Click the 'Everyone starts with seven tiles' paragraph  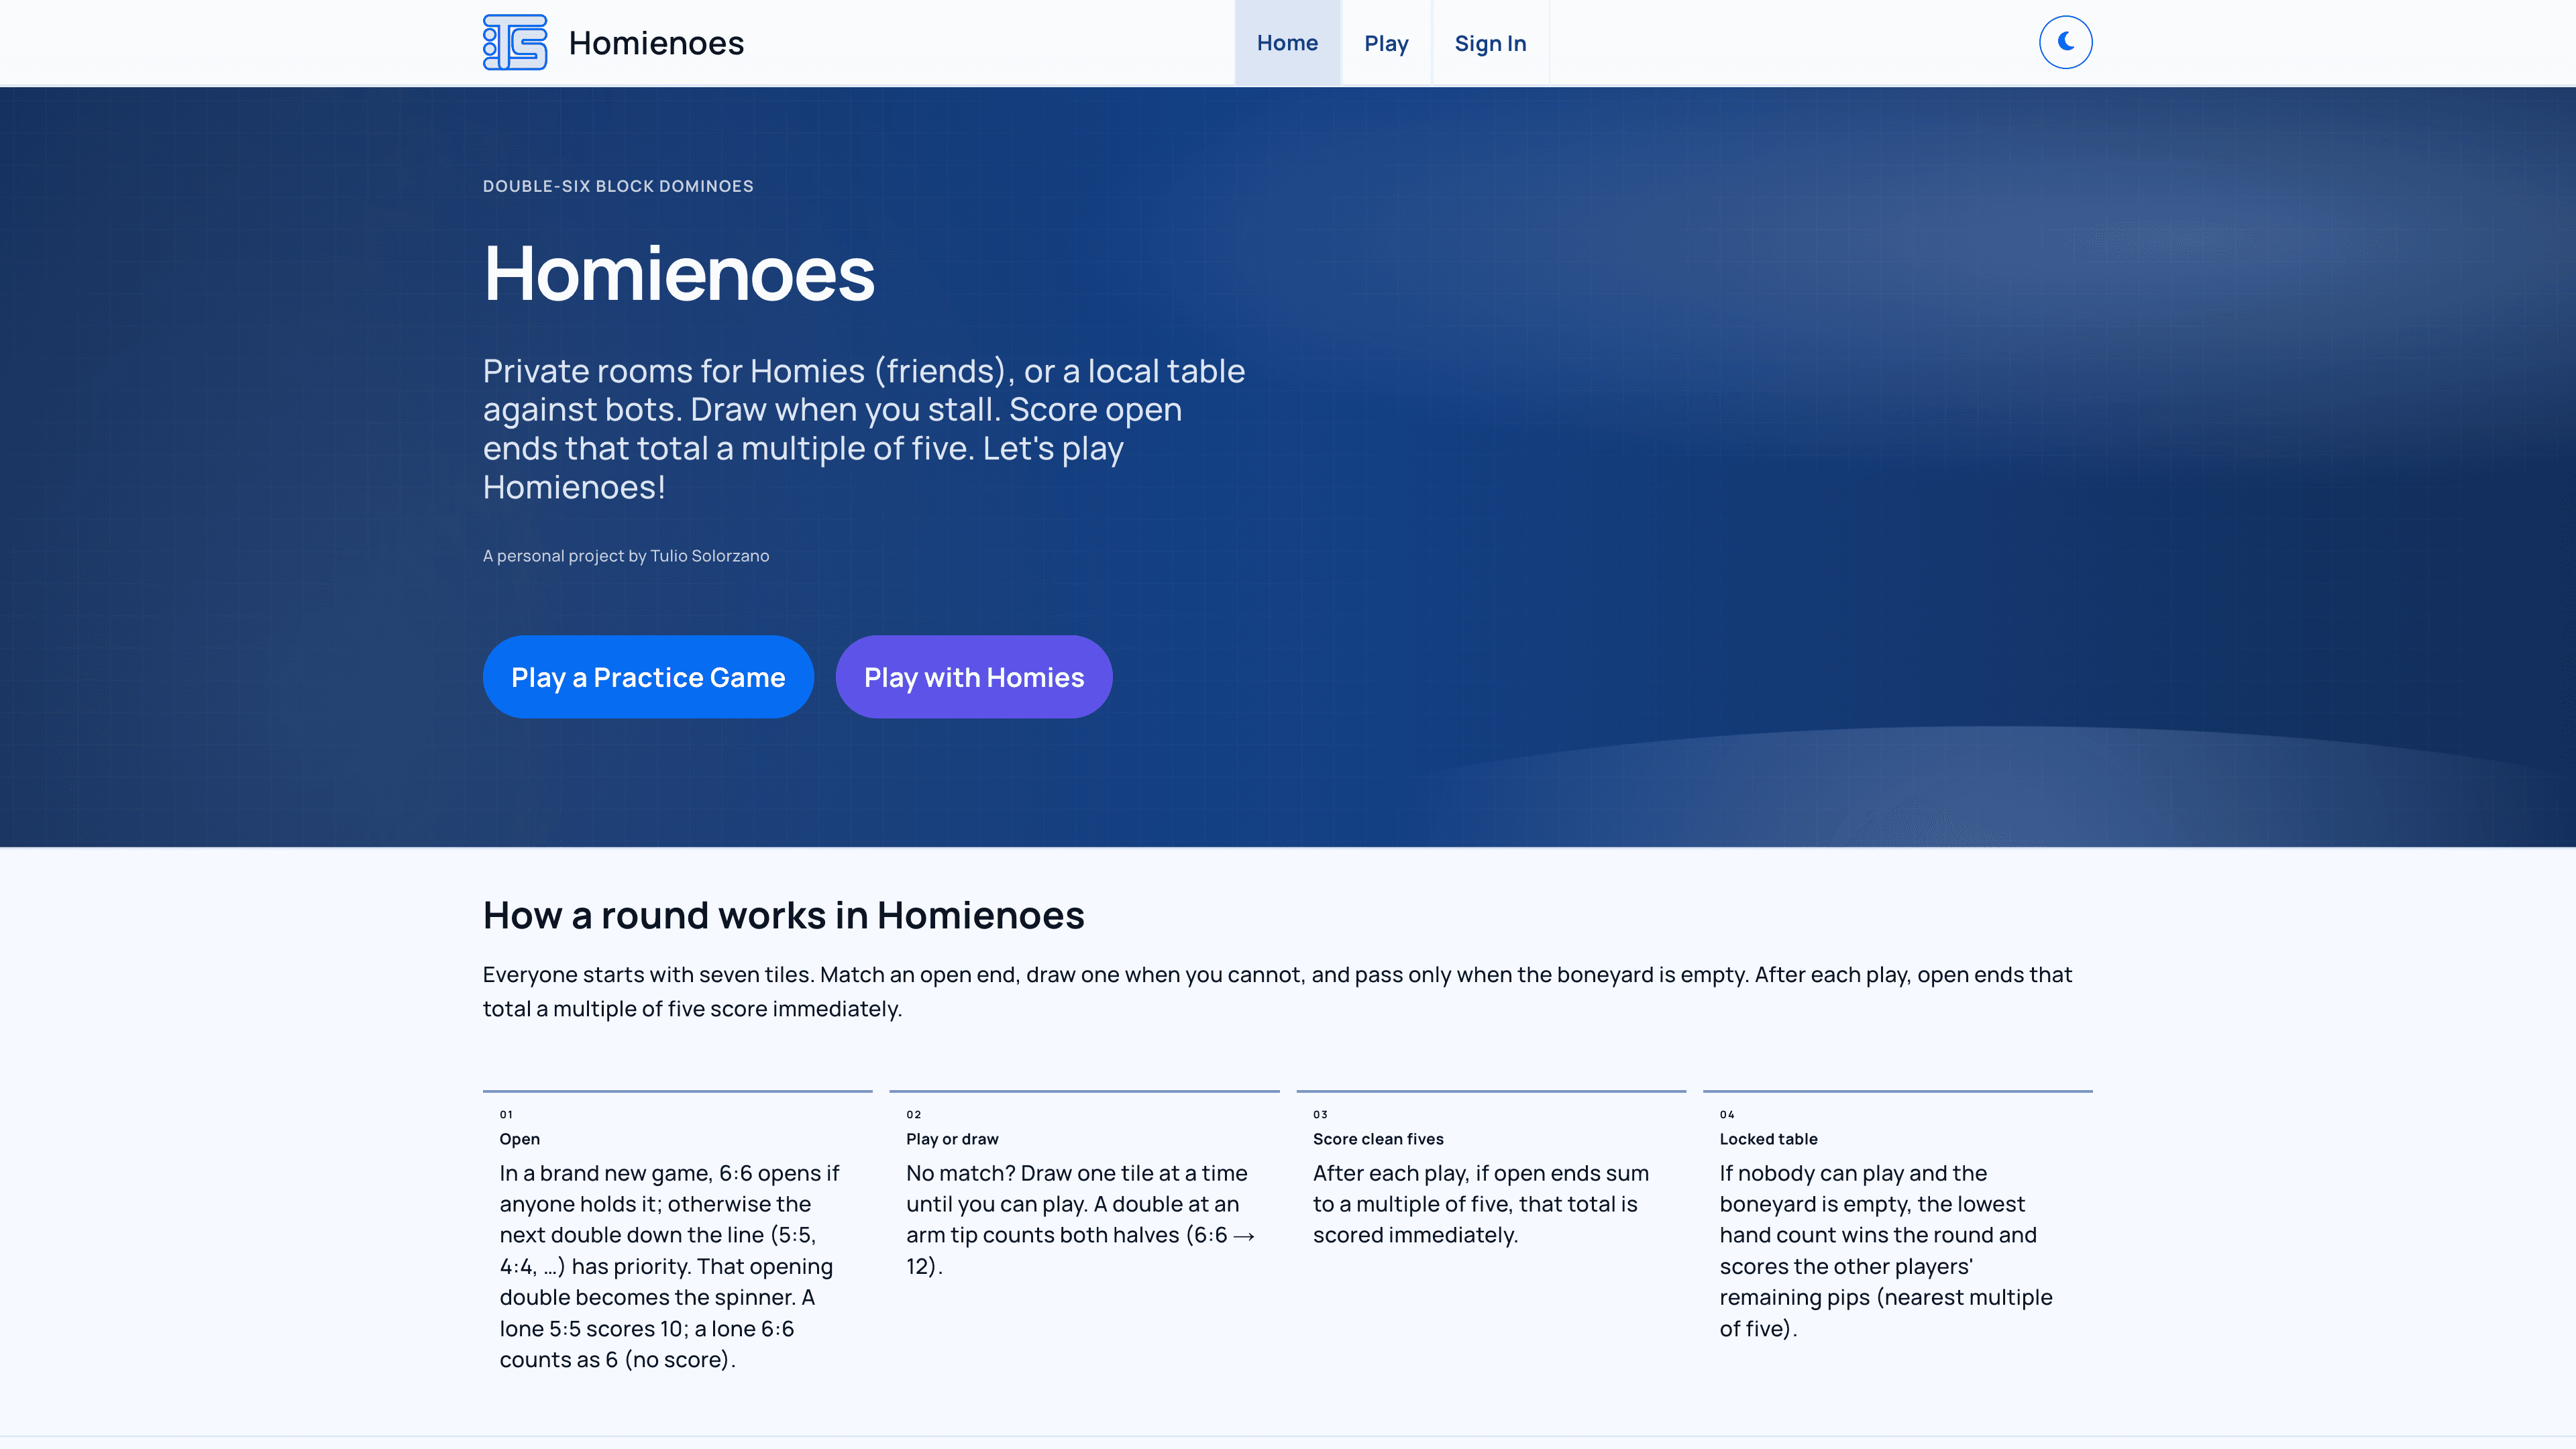point(1277,991)
